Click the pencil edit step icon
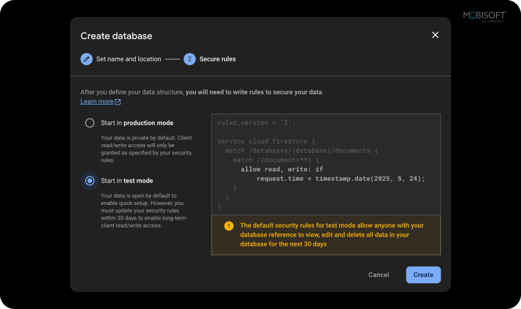Image resolution: width=521 pixels, height=309 pixels. (87, 59)
